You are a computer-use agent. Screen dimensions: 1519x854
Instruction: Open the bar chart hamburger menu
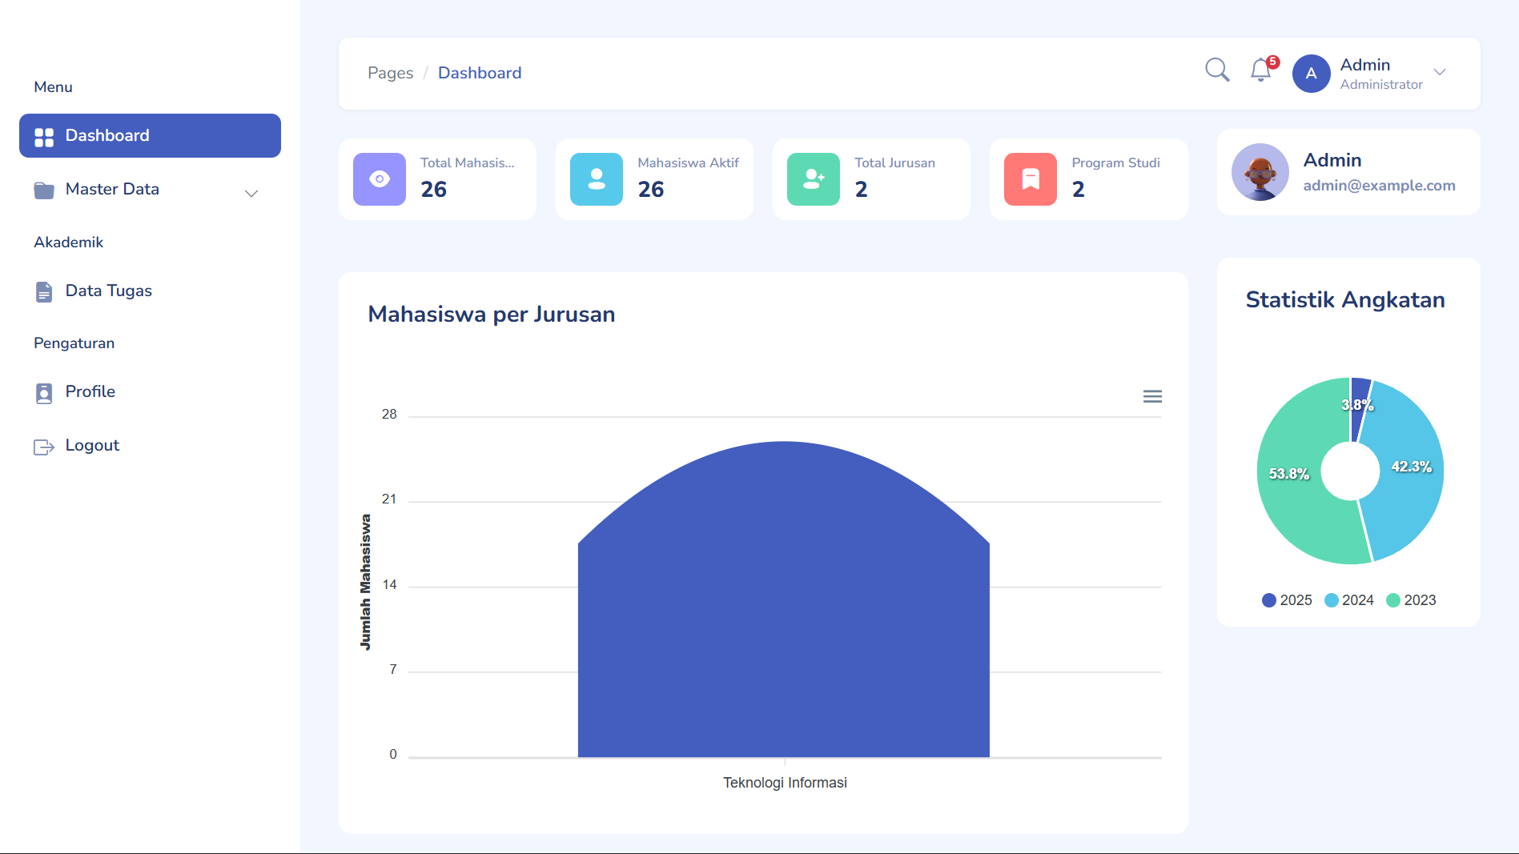coord(1152,396)
